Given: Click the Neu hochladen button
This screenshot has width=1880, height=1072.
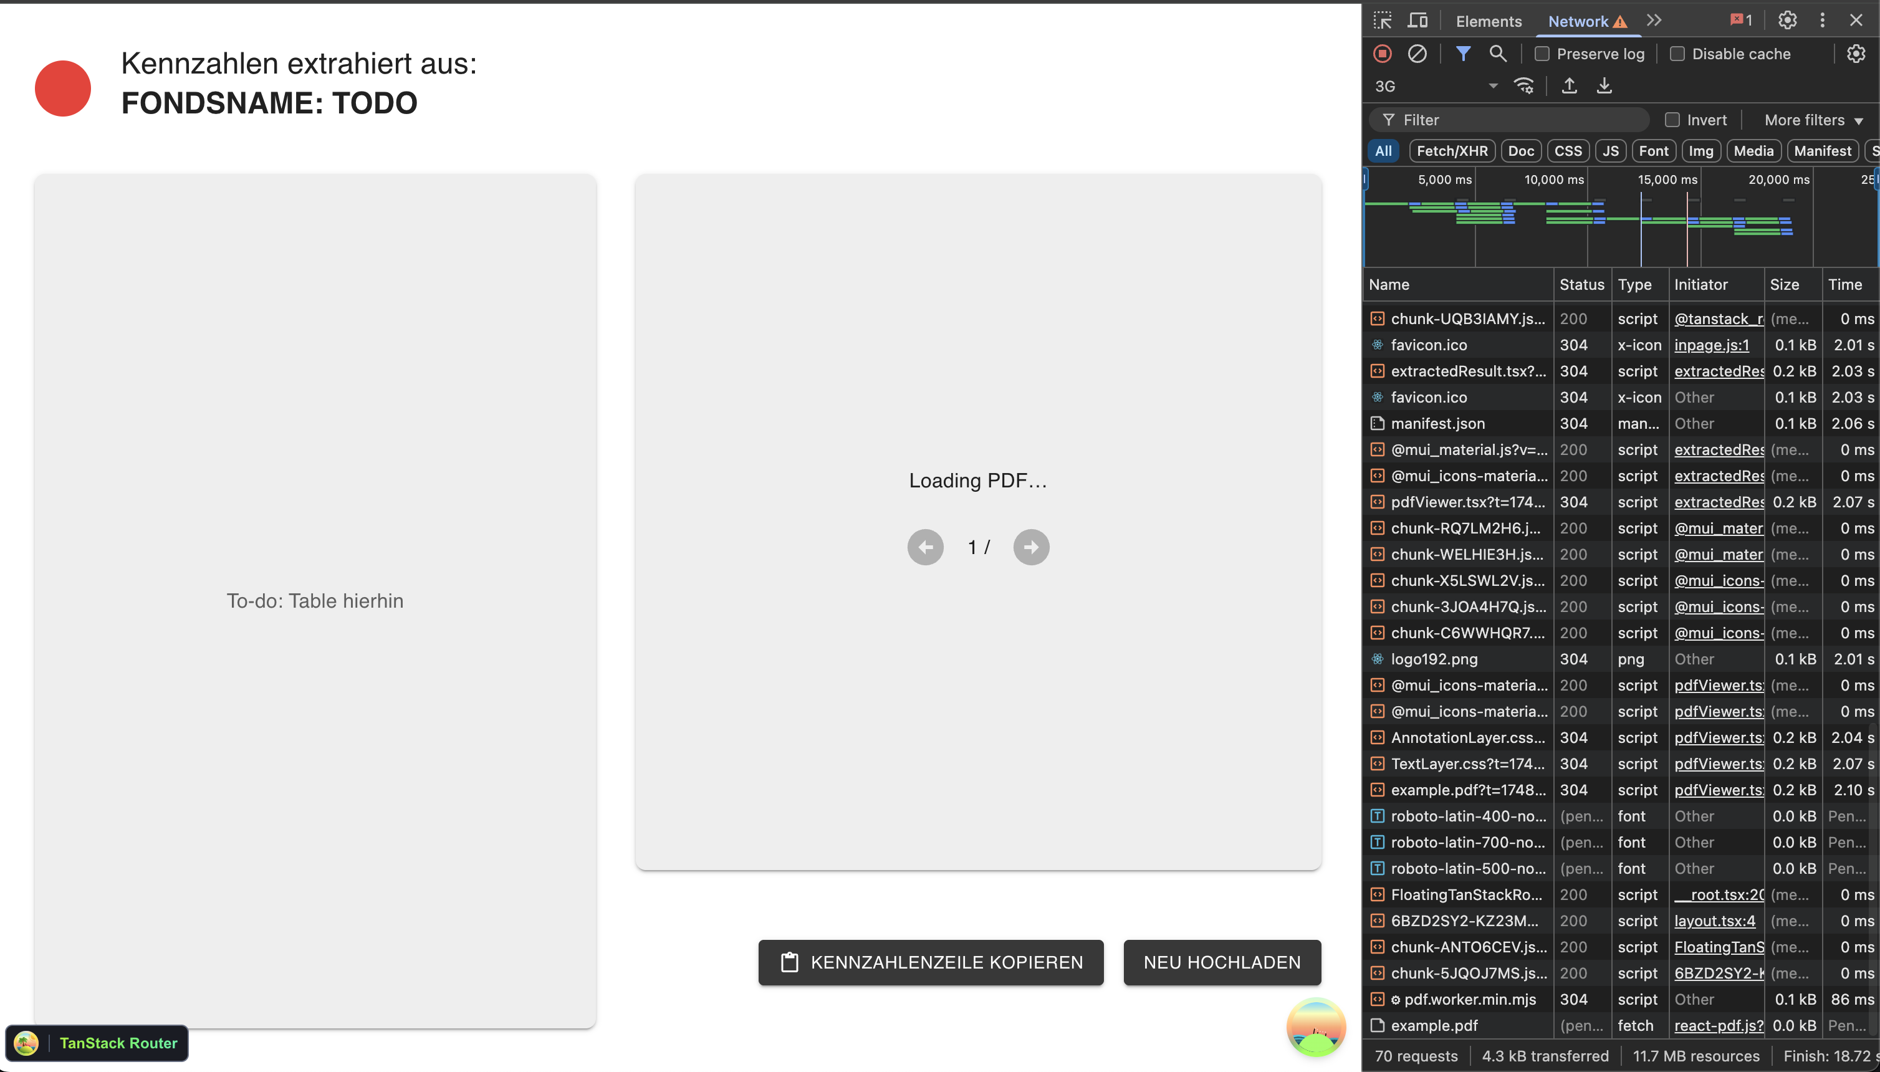Looking at the screenshot, I should point(1222,962).
